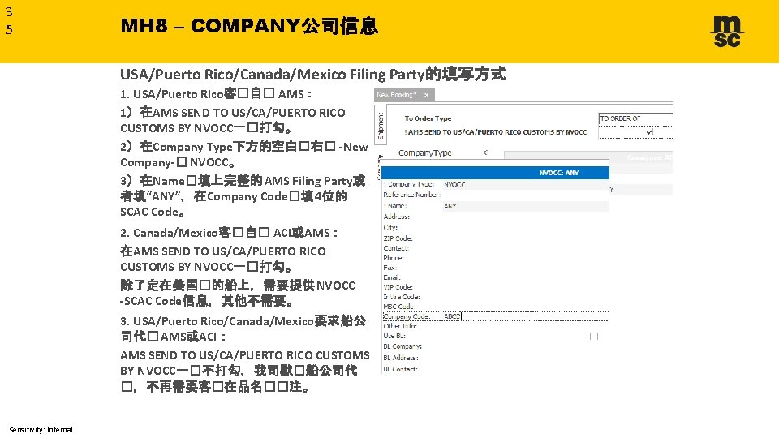
Task: Click the slide title MH8 – COMPANY
Action: coord(249,26)
